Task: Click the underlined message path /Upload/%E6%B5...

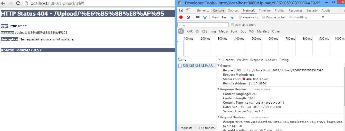Action: point(41,32)
